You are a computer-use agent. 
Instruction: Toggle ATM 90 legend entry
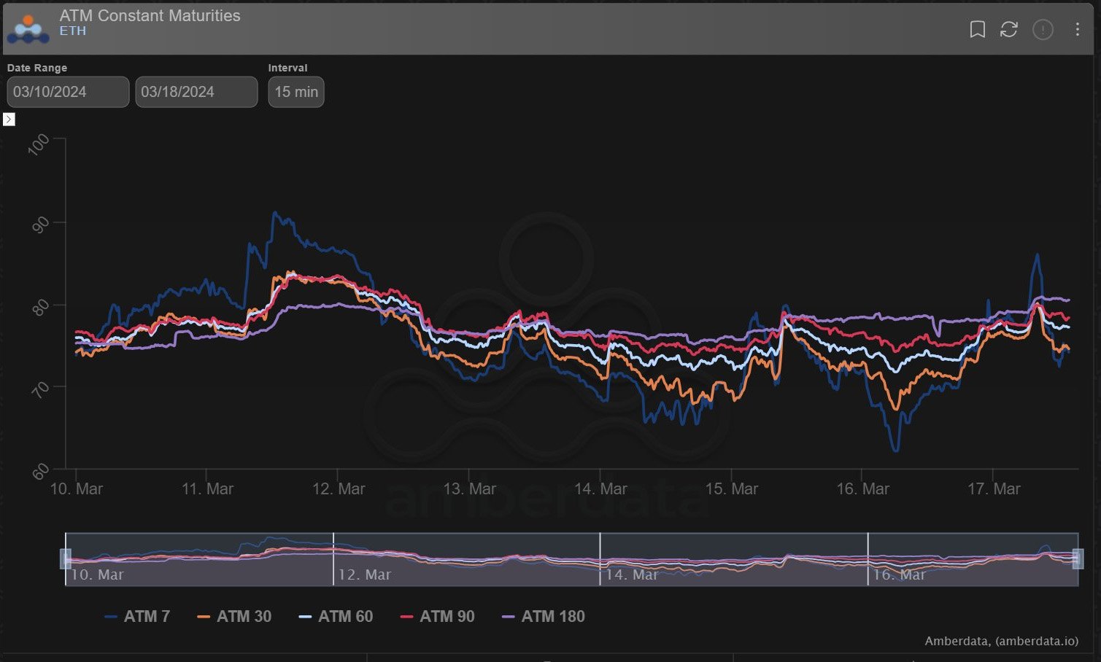pos(437,617)
